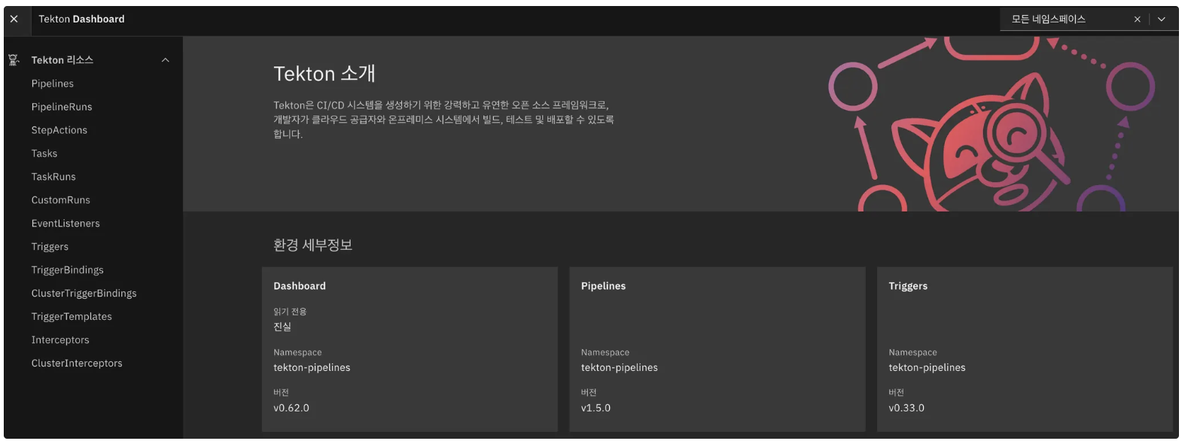Click the Triggers card title
1188x444 pixels.
pos(908,286)
